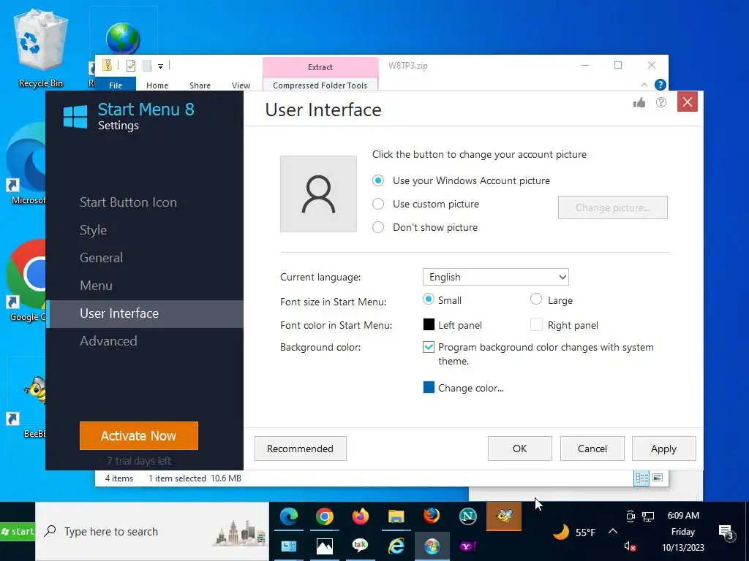Click the Type here to search box
Screen dimensions: 749x561
[152, 532]
